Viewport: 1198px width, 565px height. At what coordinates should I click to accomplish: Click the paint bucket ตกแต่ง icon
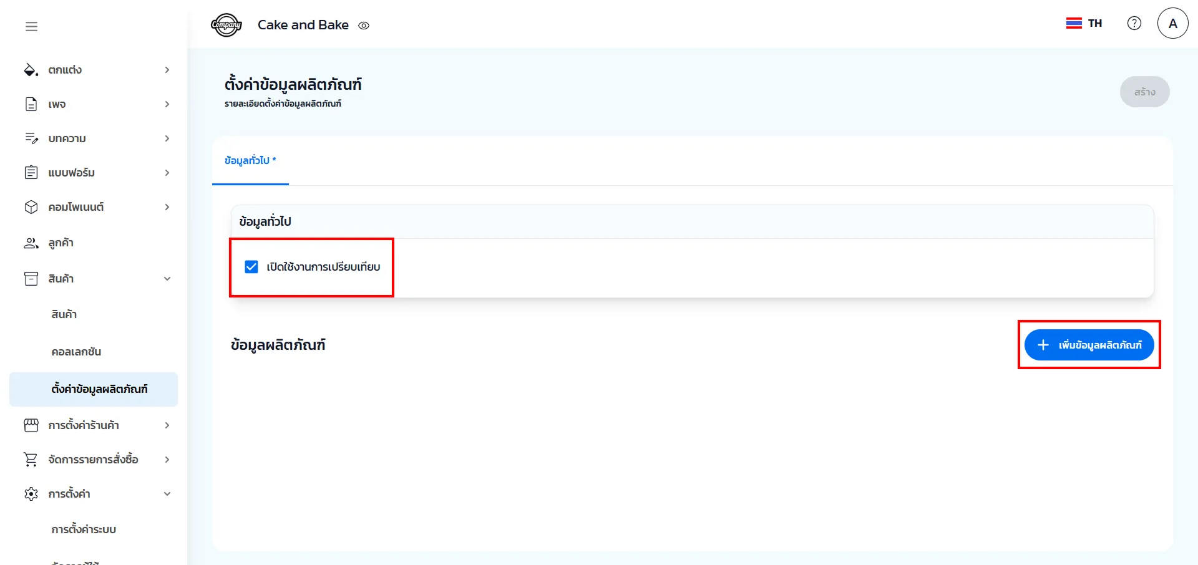[31, 70]
